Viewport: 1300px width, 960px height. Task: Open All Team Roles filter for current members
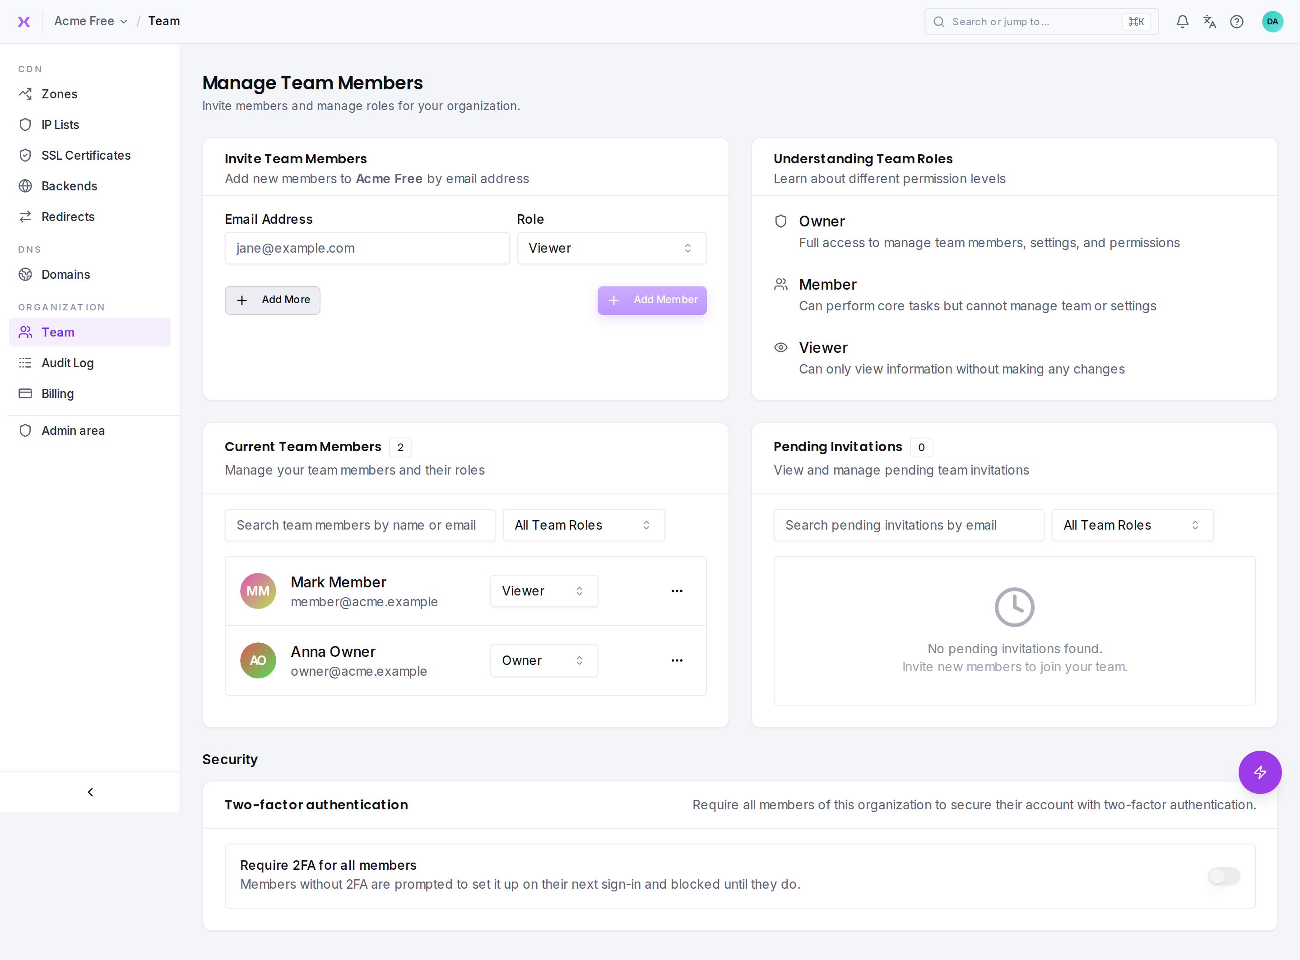coord(584,525)
